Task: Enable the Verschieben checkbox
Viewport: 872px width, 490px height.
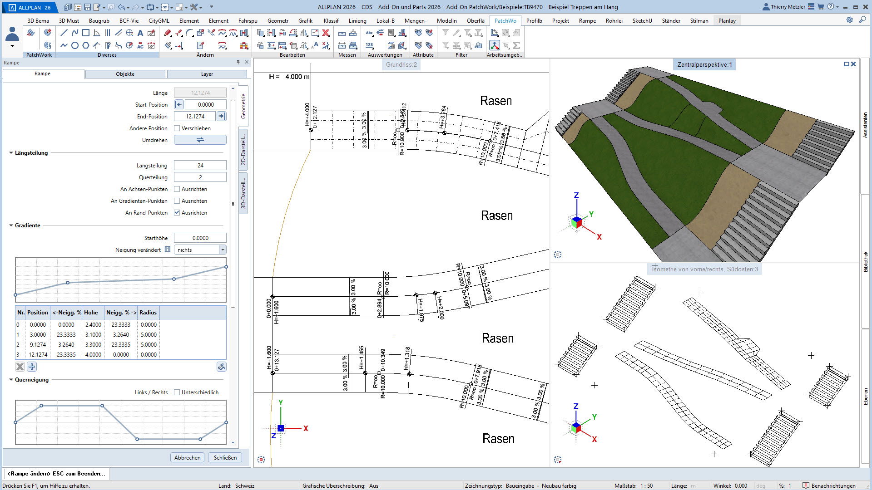Action: tap(177, 128)
